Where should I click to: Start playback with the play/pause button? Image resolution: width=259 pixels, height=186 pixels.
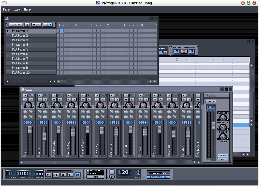tap(56, 175)
